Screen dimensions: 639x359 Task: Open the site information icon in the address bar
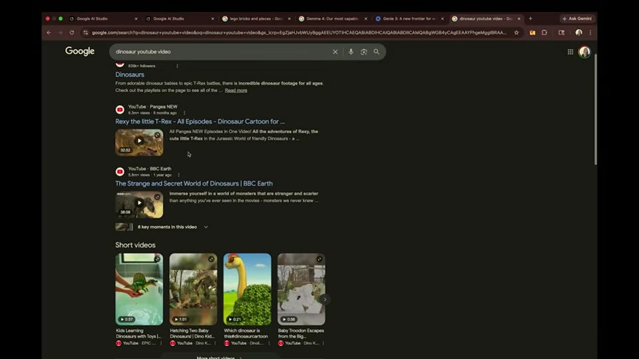point(86,33)
